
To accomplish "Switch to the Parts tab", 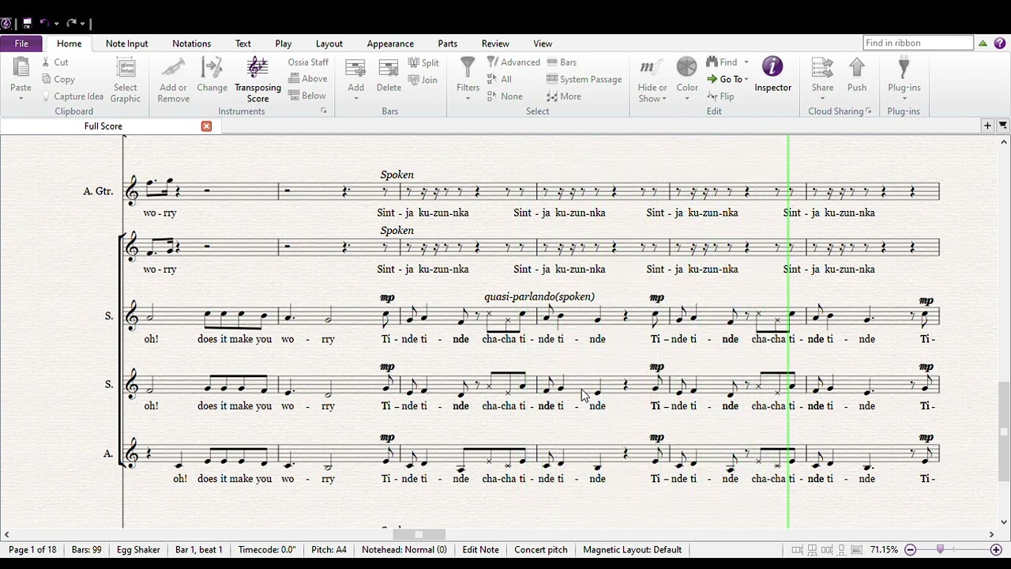I will 448,43.
